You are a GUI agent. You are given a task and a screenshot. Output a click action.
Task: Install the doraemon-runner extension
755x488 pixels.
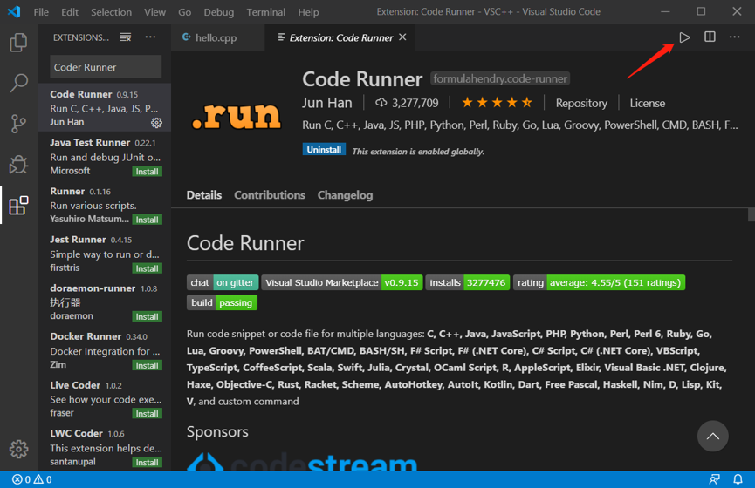click(x=147, y=316)
